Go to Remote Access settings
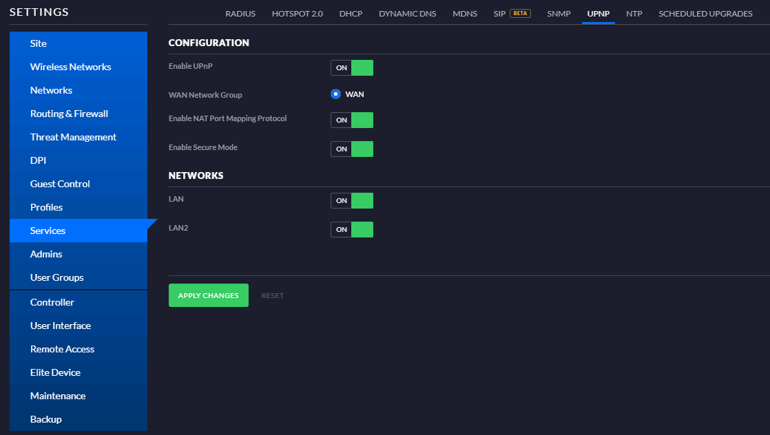The height and width of the screenshot is (435, 770). coord(62,349)
